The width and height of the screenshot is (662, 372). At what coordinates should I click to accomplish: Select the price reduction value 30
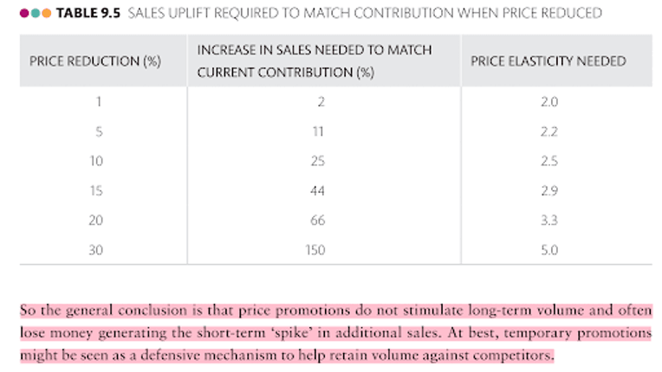coord(96,250)
